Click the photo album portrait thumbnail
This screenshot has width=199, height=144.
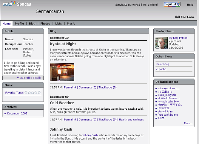[x=161, y=43]
